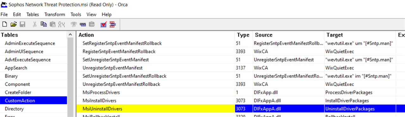405x117 pixels.
Task: Open the Tables menu
Action: point(33,15)
